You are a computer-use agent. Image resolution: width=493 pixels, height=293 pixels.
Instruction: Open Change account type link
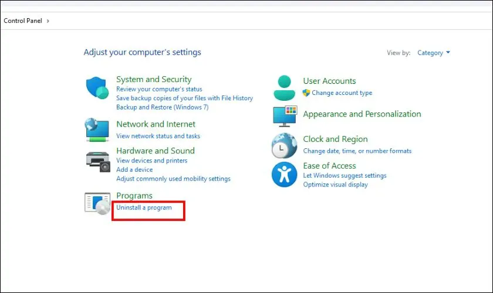(342, 93)
